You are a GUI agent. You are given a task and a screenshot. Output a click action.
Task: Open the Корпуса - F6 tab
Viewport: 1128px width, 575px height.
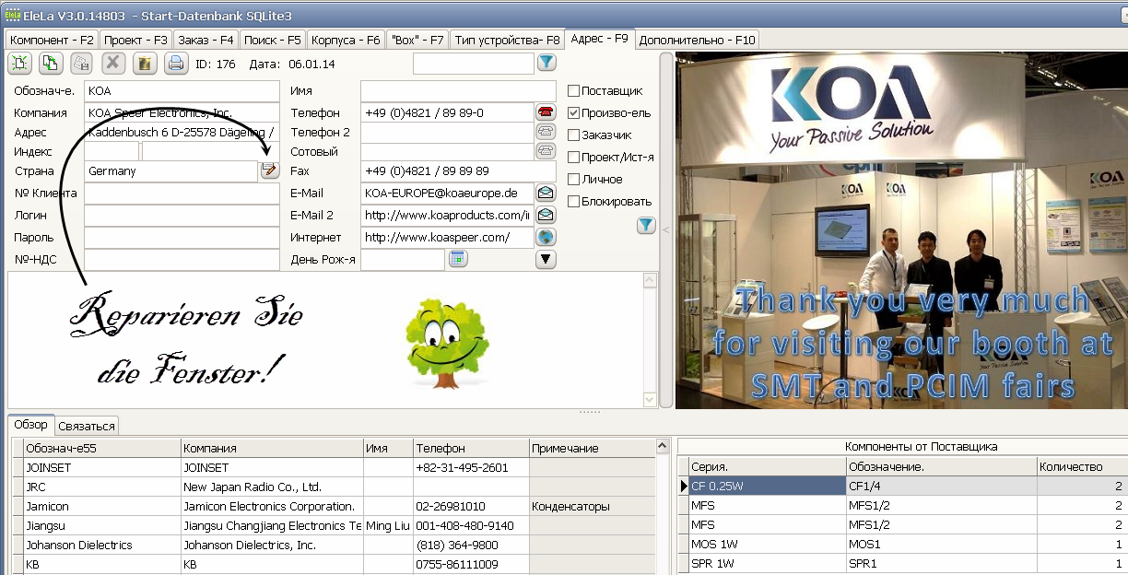[346, 40]
